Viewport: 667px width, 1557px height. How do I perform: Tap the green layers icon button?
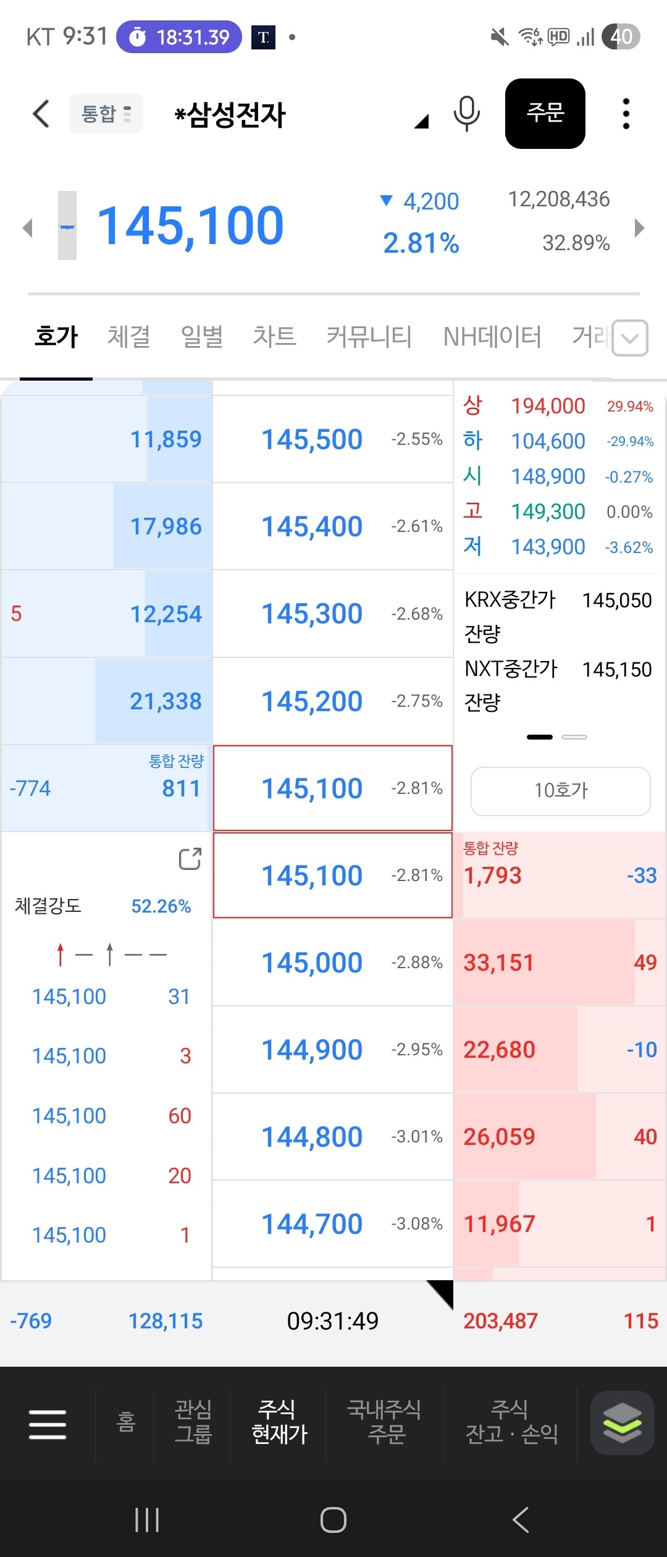(x=622, y=1423)
